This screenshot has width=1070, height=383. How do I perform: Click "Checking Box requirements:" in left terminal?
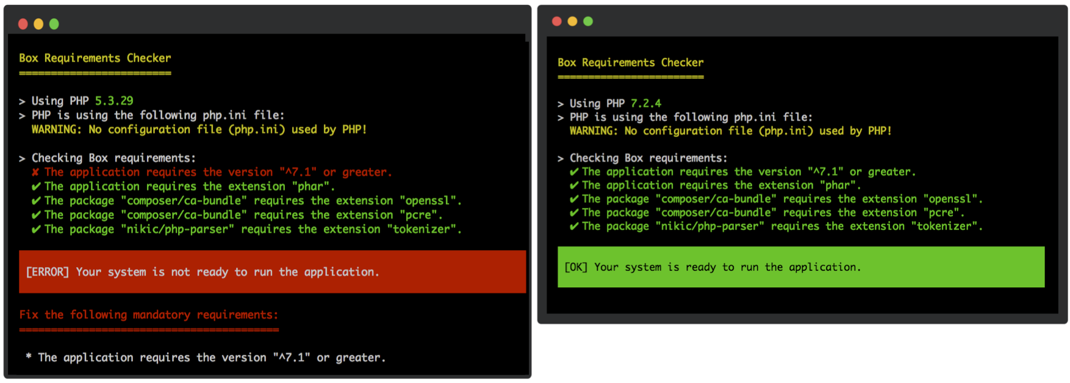[113, 158]
